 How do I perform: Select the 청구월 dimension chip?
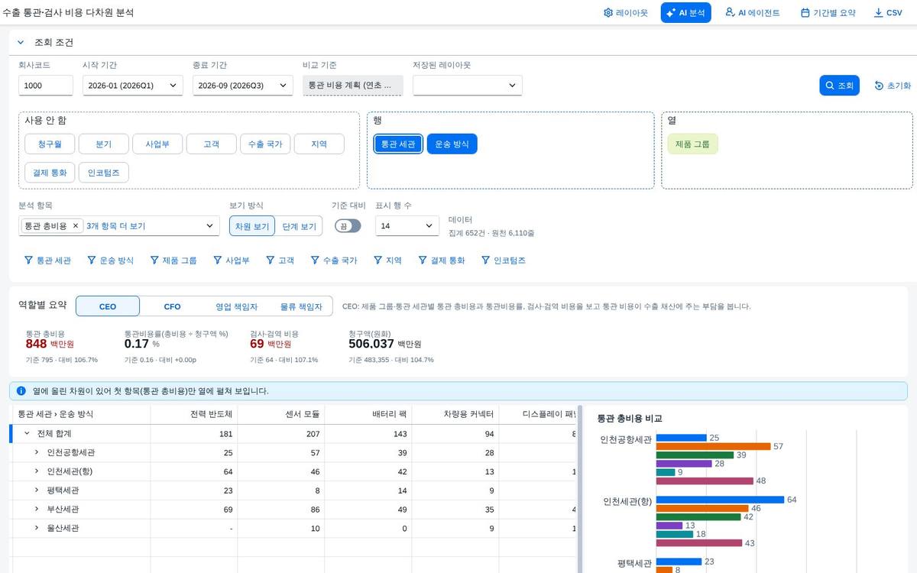(49, 144)
